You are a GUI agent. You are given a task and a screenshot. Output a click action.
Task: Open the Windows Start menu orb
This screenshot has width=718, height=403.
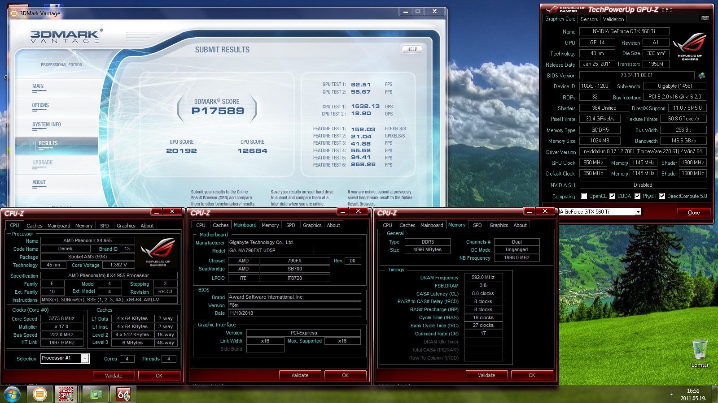pos(12,394)
